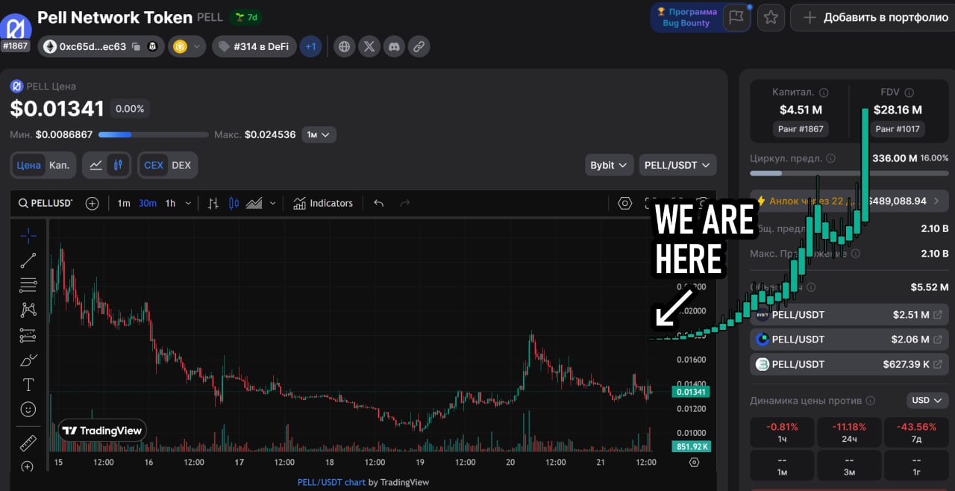Screen dimensions: 955x491
Task: Open the PELL/USDT market with $627.39 K volume
Action: (x=849, y=364)
